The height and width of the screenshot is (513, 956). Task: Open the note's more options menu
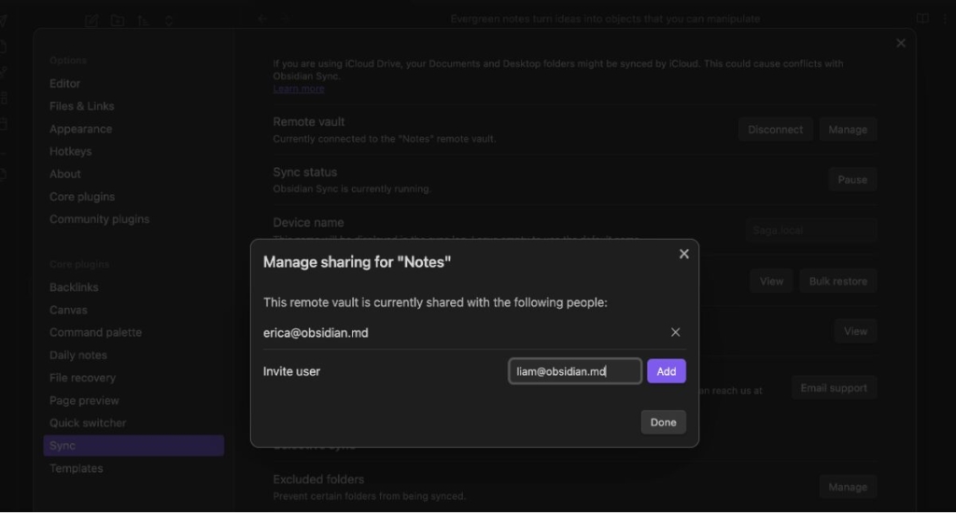tap(946, 19)
